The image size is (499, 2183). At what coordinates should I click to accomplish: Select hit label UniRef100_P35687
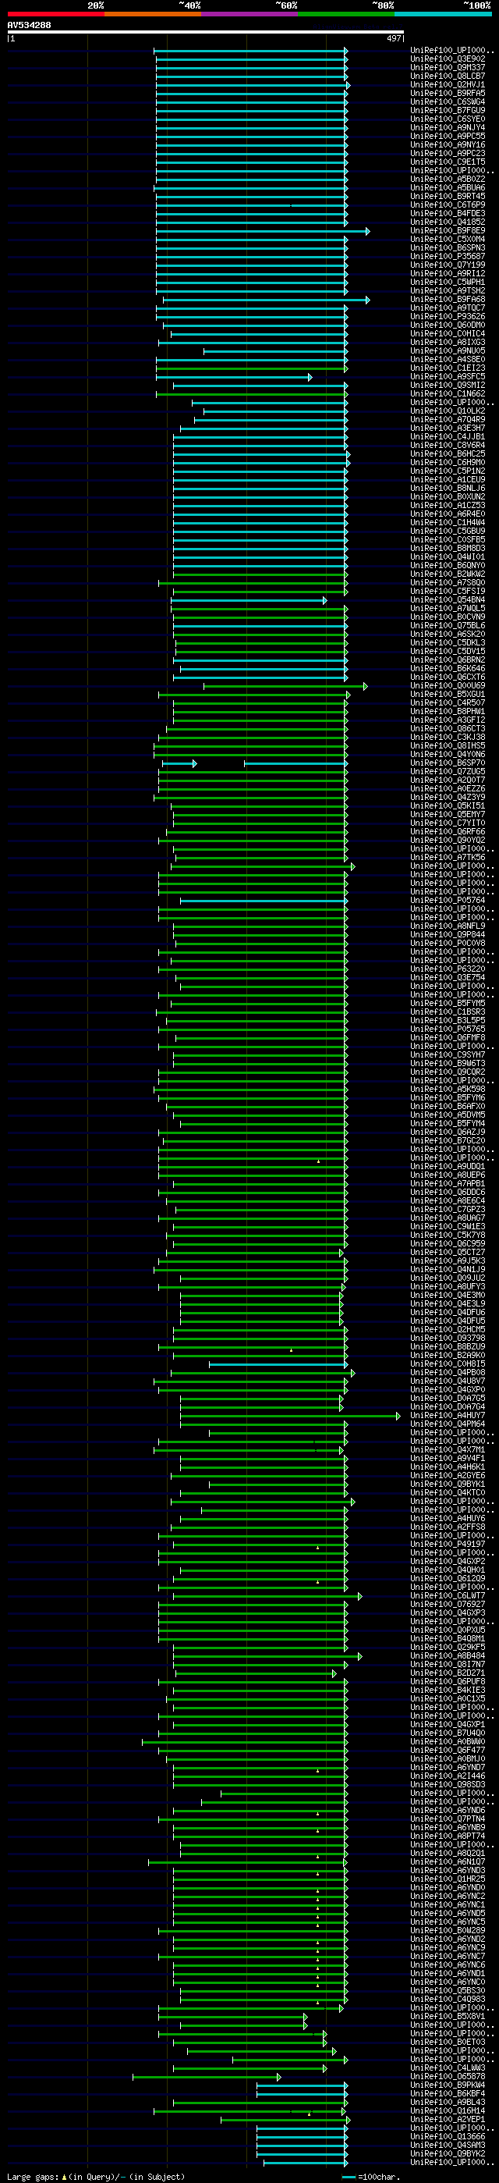coord(448,256)
